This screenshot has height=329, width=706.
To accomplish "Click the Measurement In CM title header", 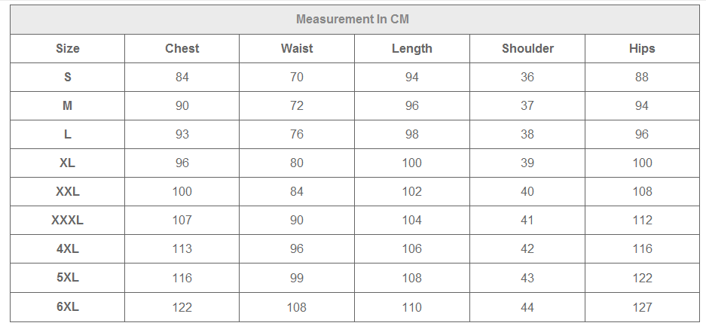I will [x=353, y=20].
